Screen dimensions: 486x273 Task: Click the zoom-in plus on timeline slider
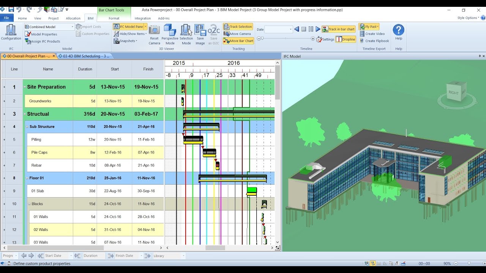(313, 39)
